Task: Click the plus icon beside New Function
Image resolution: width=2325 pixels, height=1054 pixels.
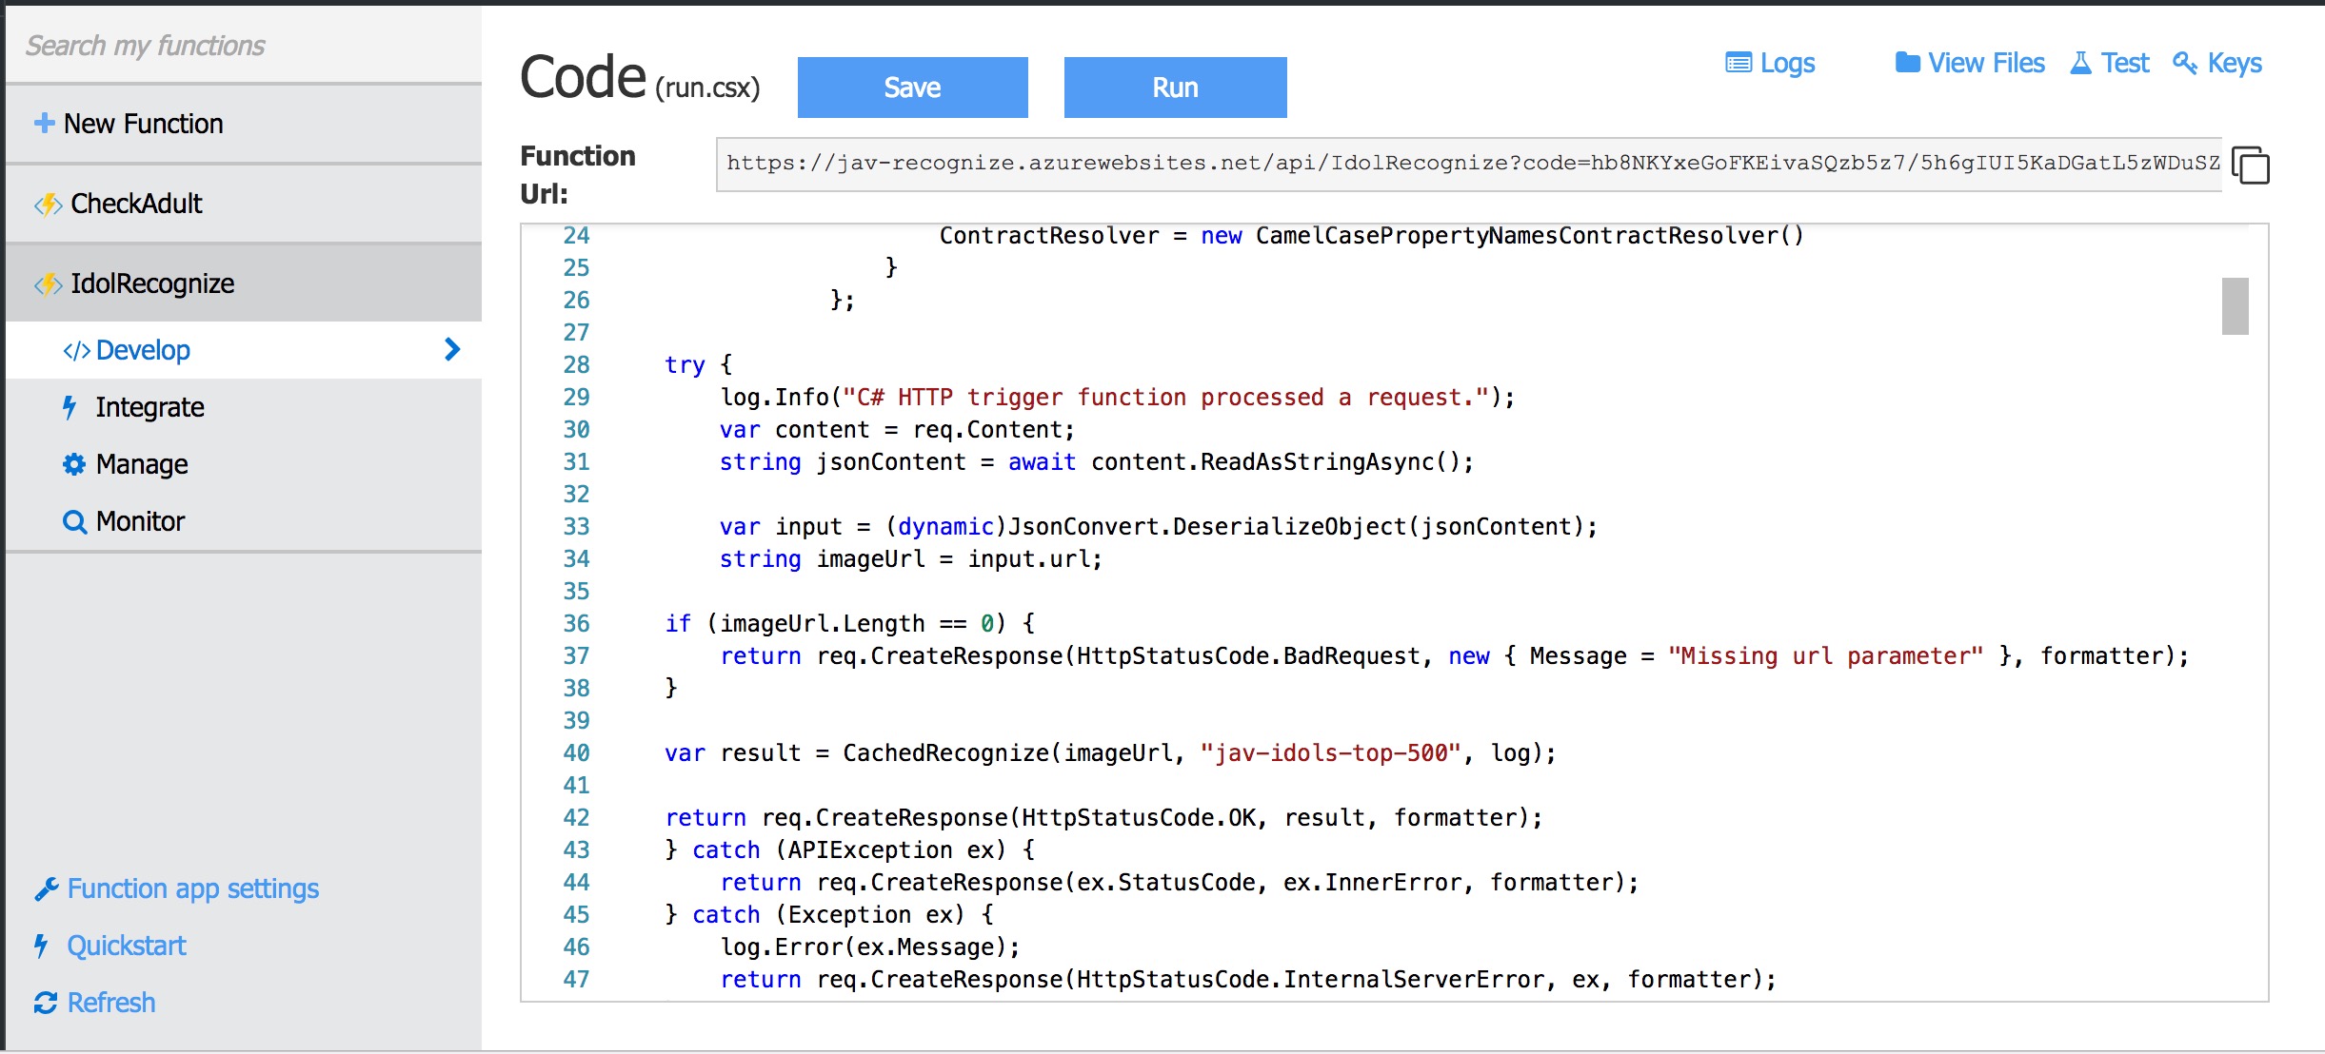Action: (x=44, y=124)
